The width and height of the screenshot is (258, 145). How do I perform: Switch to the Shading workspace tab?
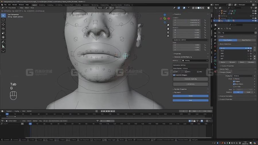click(x=78, y=5)
